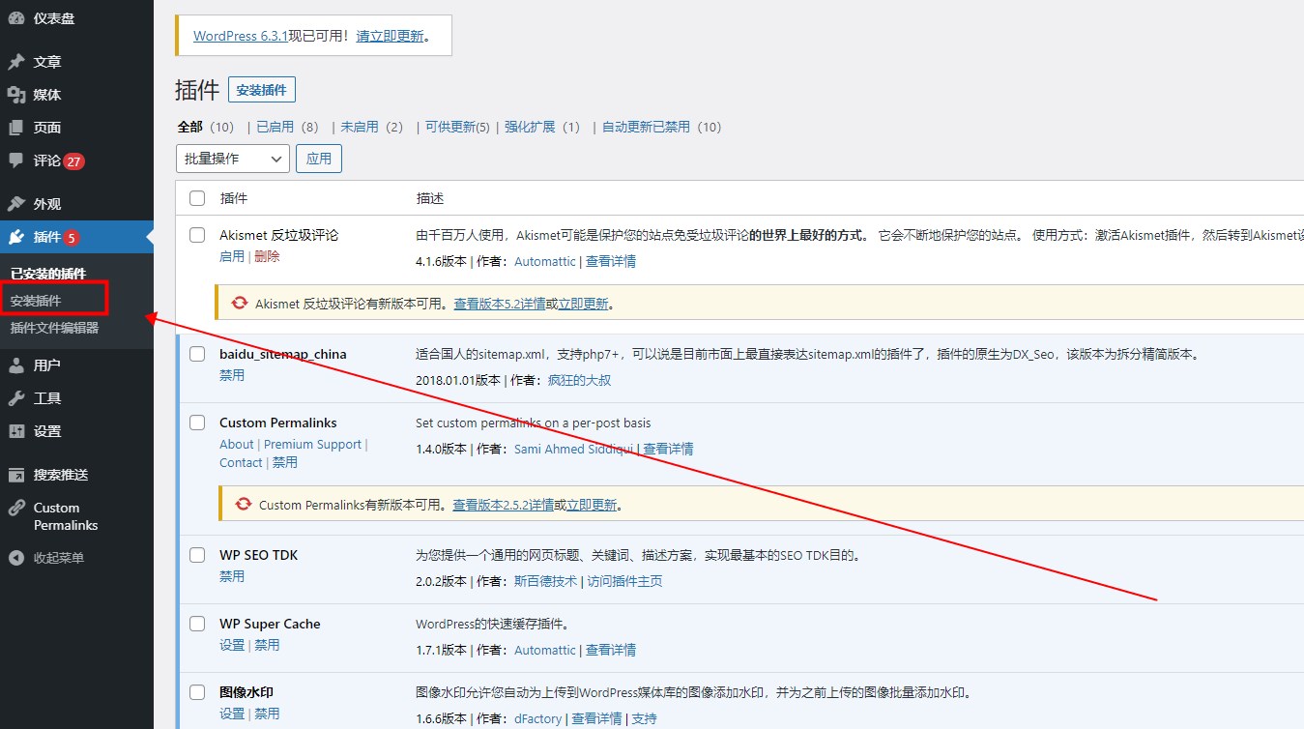This screenshot has width=1304, height=729.
Task: Click 设置 under WP Super Cache
Action: point(232,645)
